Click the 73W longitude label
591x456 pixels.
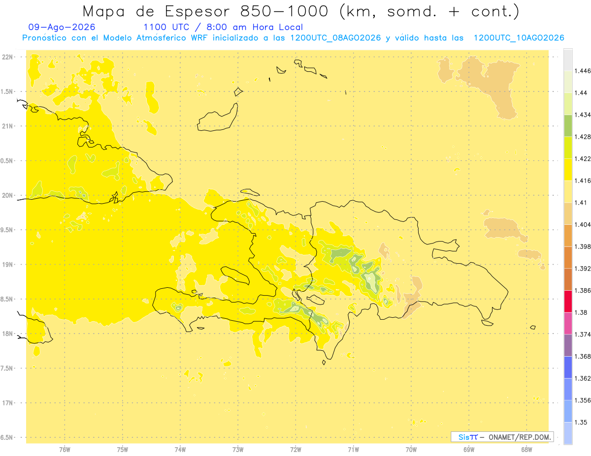tap(238, 449)
